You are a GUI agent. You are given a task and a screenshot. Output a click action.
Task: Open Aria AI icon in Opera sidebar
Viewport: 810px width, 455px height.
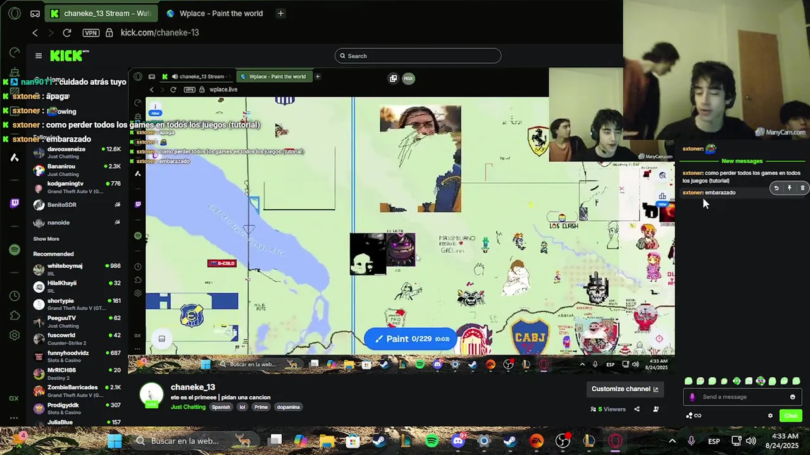pos(14,157)
